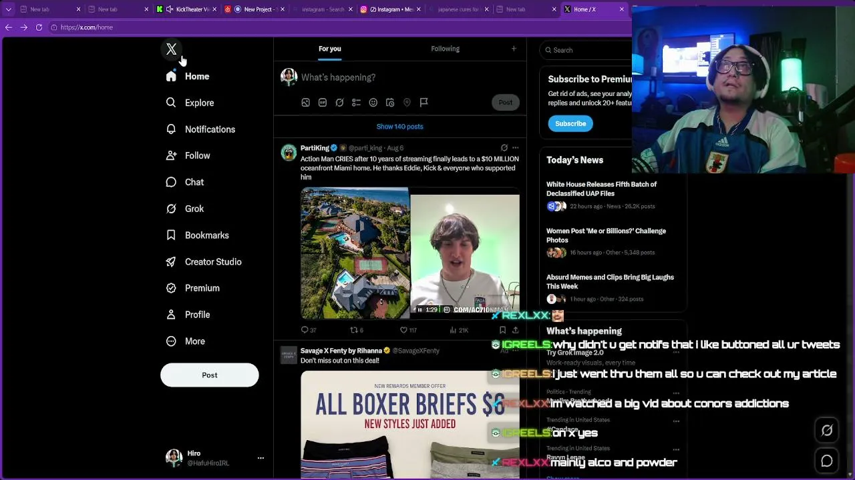Open the Profile page
Viewport: 855px width, 480px height.
(x=188, y=315)
